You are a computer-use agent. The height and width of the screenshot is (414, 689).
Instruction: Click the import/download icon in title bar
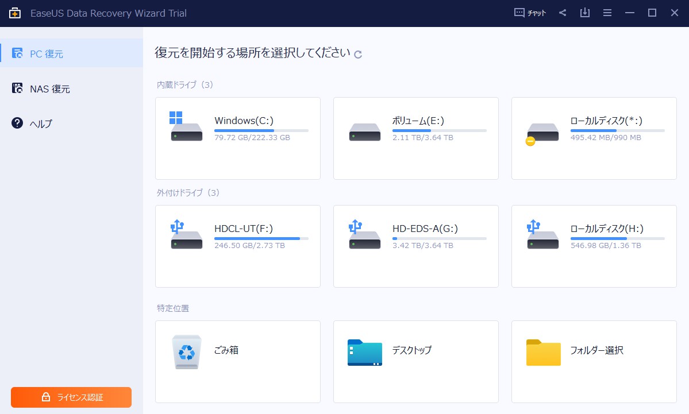[x=585, y=13]
